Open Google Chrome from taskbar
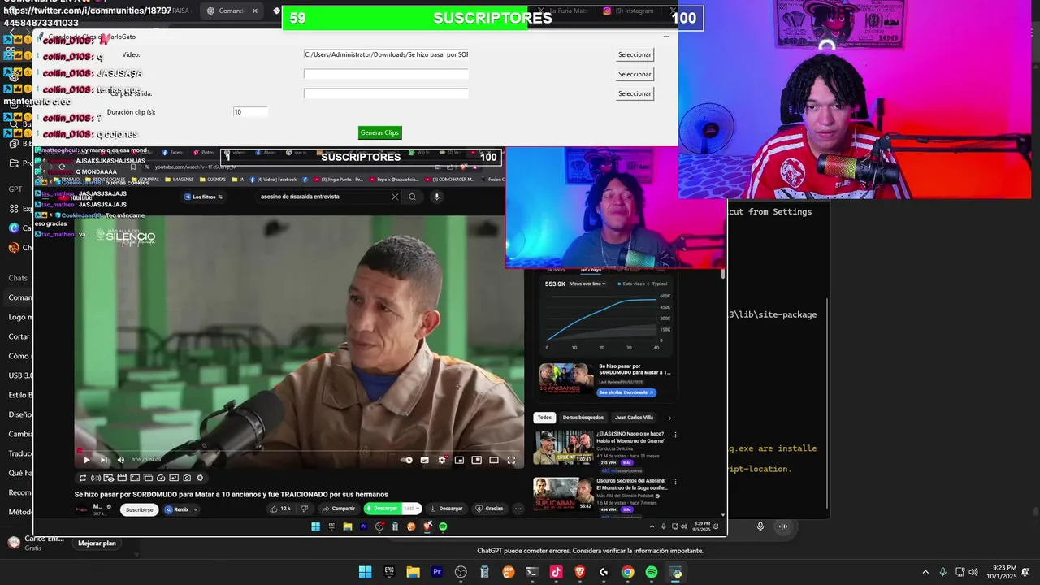Viewport: 1040px width, 585px height. coord(627,572)
